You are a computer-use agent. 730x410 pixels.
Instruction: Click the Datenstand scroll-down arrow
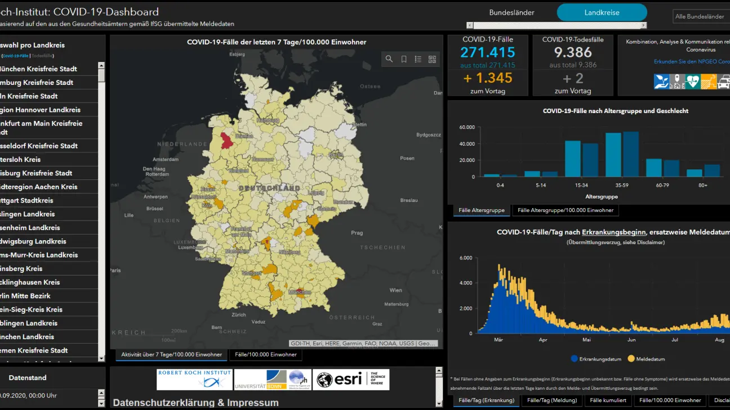coord(101,403)
